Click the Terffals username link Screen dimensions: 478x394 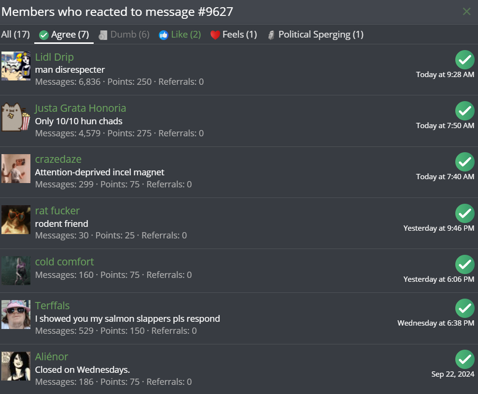(53, 306)
